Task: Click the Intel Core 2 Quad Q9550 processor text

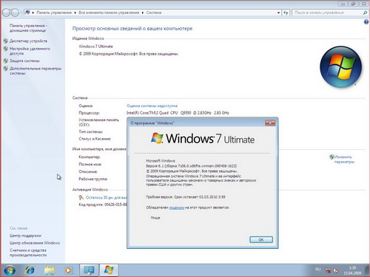Action: (178, 113)
